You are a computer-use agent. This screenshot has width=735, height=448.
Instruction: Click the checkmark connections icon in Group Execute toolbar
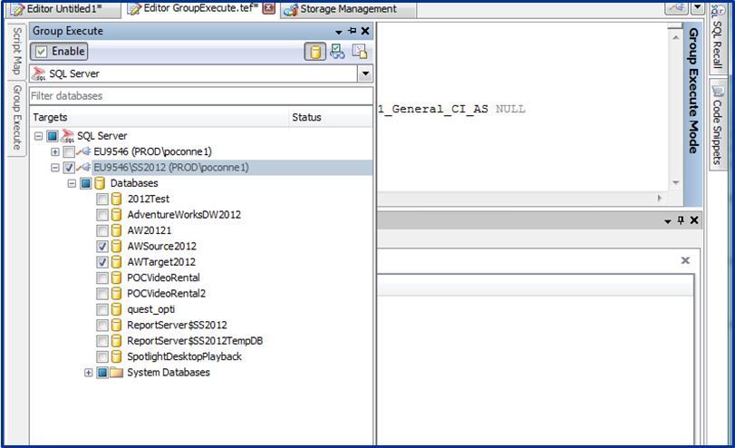(x=337, y=52)
